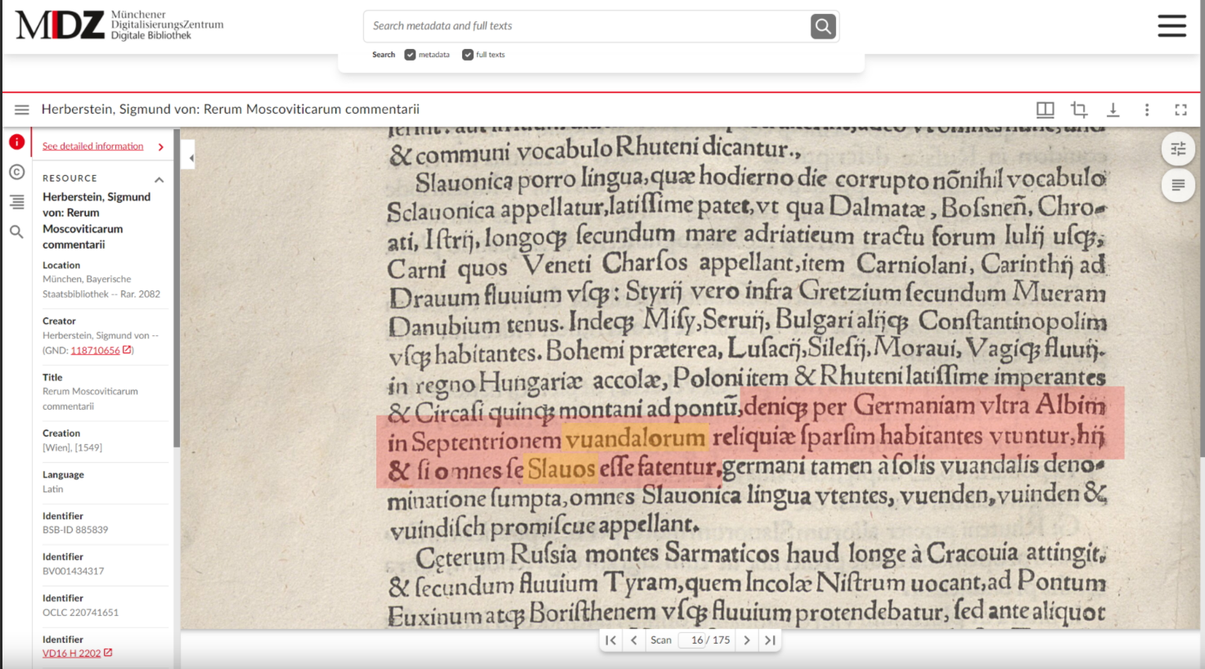Expand detailed information arrow
This screenshot has width=1205, height=669.
[x=161, y=147]
